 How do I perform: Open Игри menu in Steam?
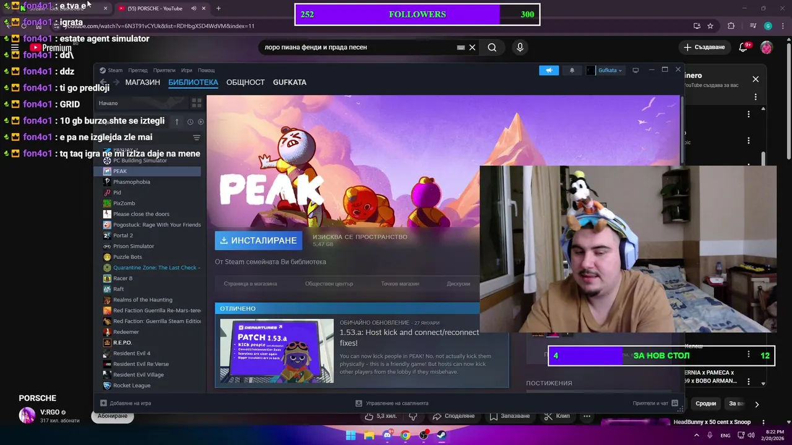187,70
